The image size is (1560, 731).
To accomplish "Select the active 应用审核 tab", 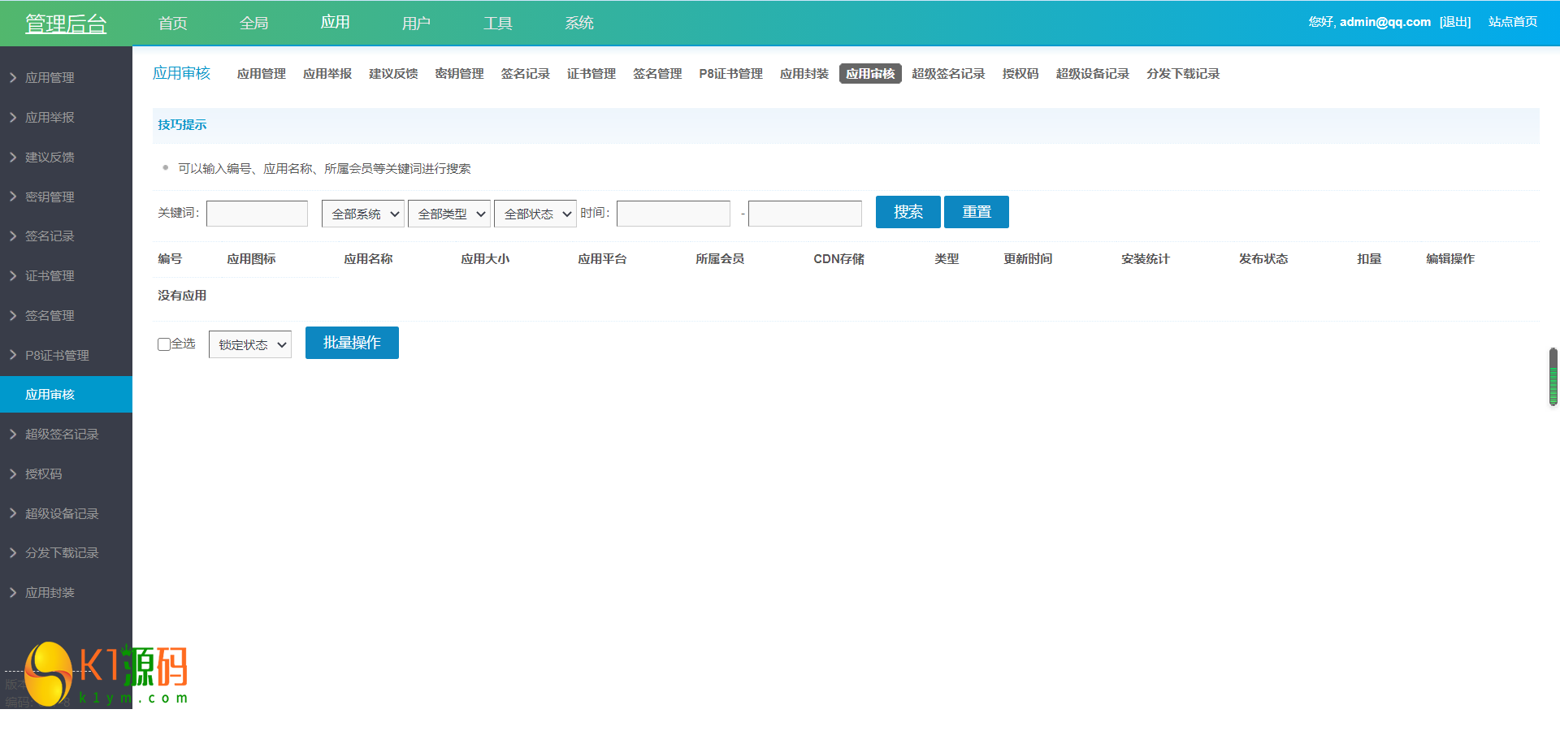I will (x=870, y=74).
